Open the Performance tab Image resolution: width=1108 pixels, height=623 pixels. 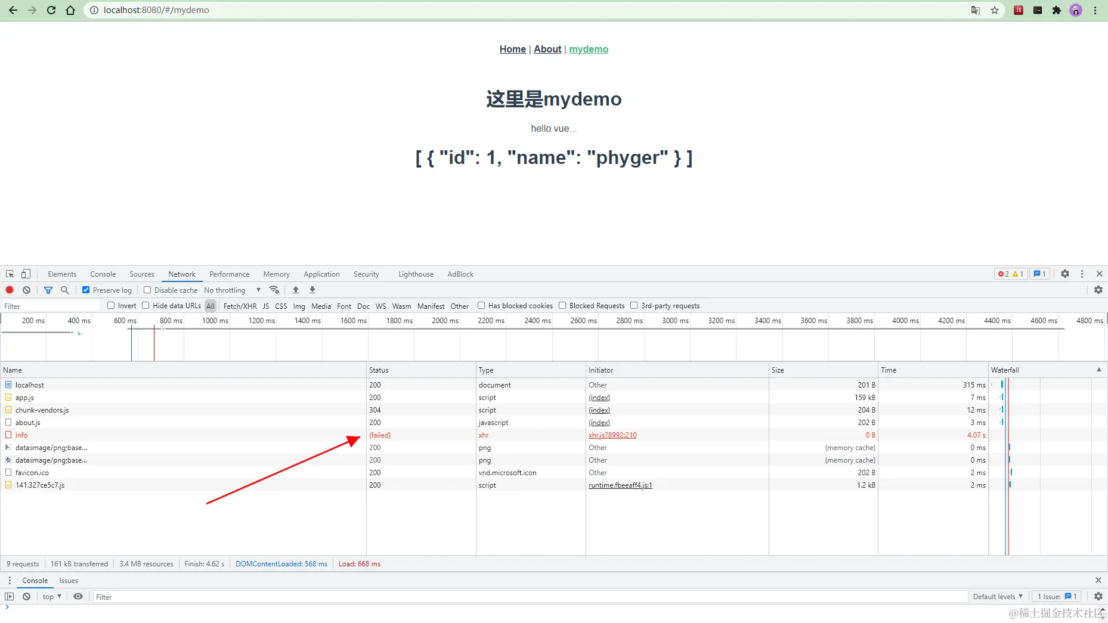230,274
